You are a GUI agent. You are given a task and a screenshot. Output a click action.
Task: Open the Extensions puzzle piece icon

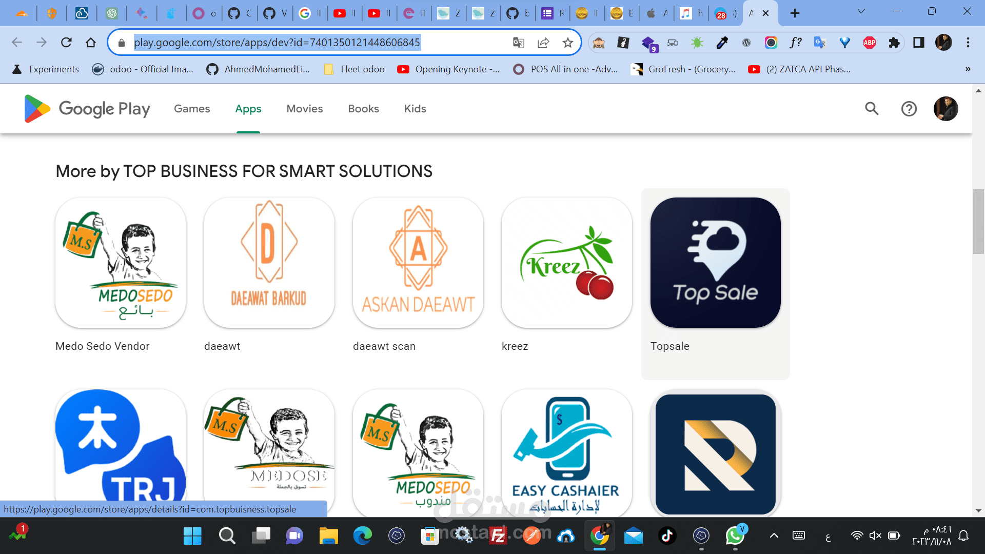[x=894, y=43]
